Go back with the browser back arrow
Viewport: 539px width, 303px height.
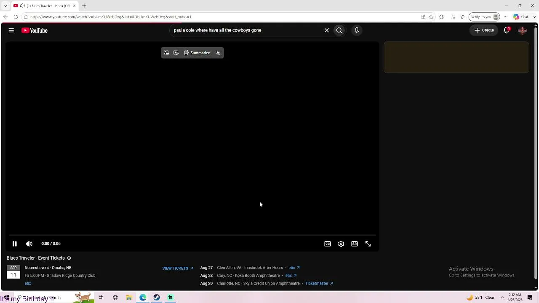(5, 17)
